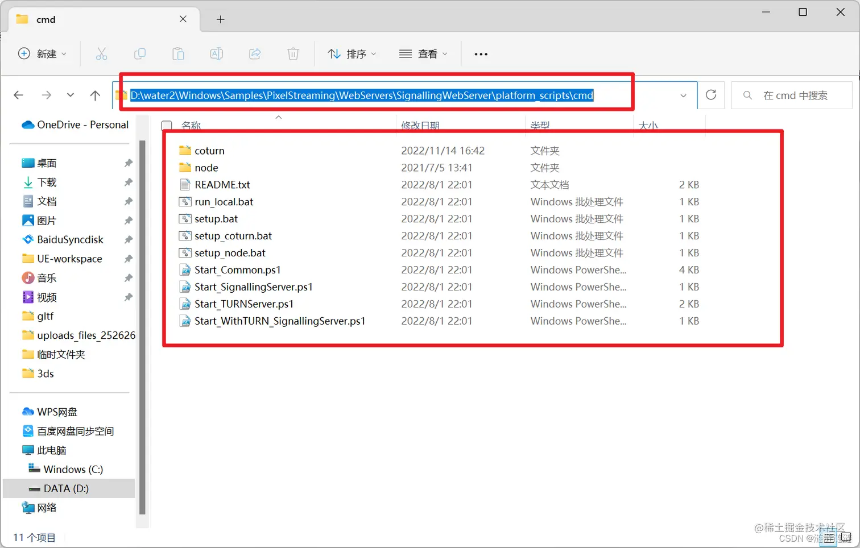860x548 pixels.
Task: Open the three-dot See more menu
Action: pyautogui.click(x=481, y=54)
